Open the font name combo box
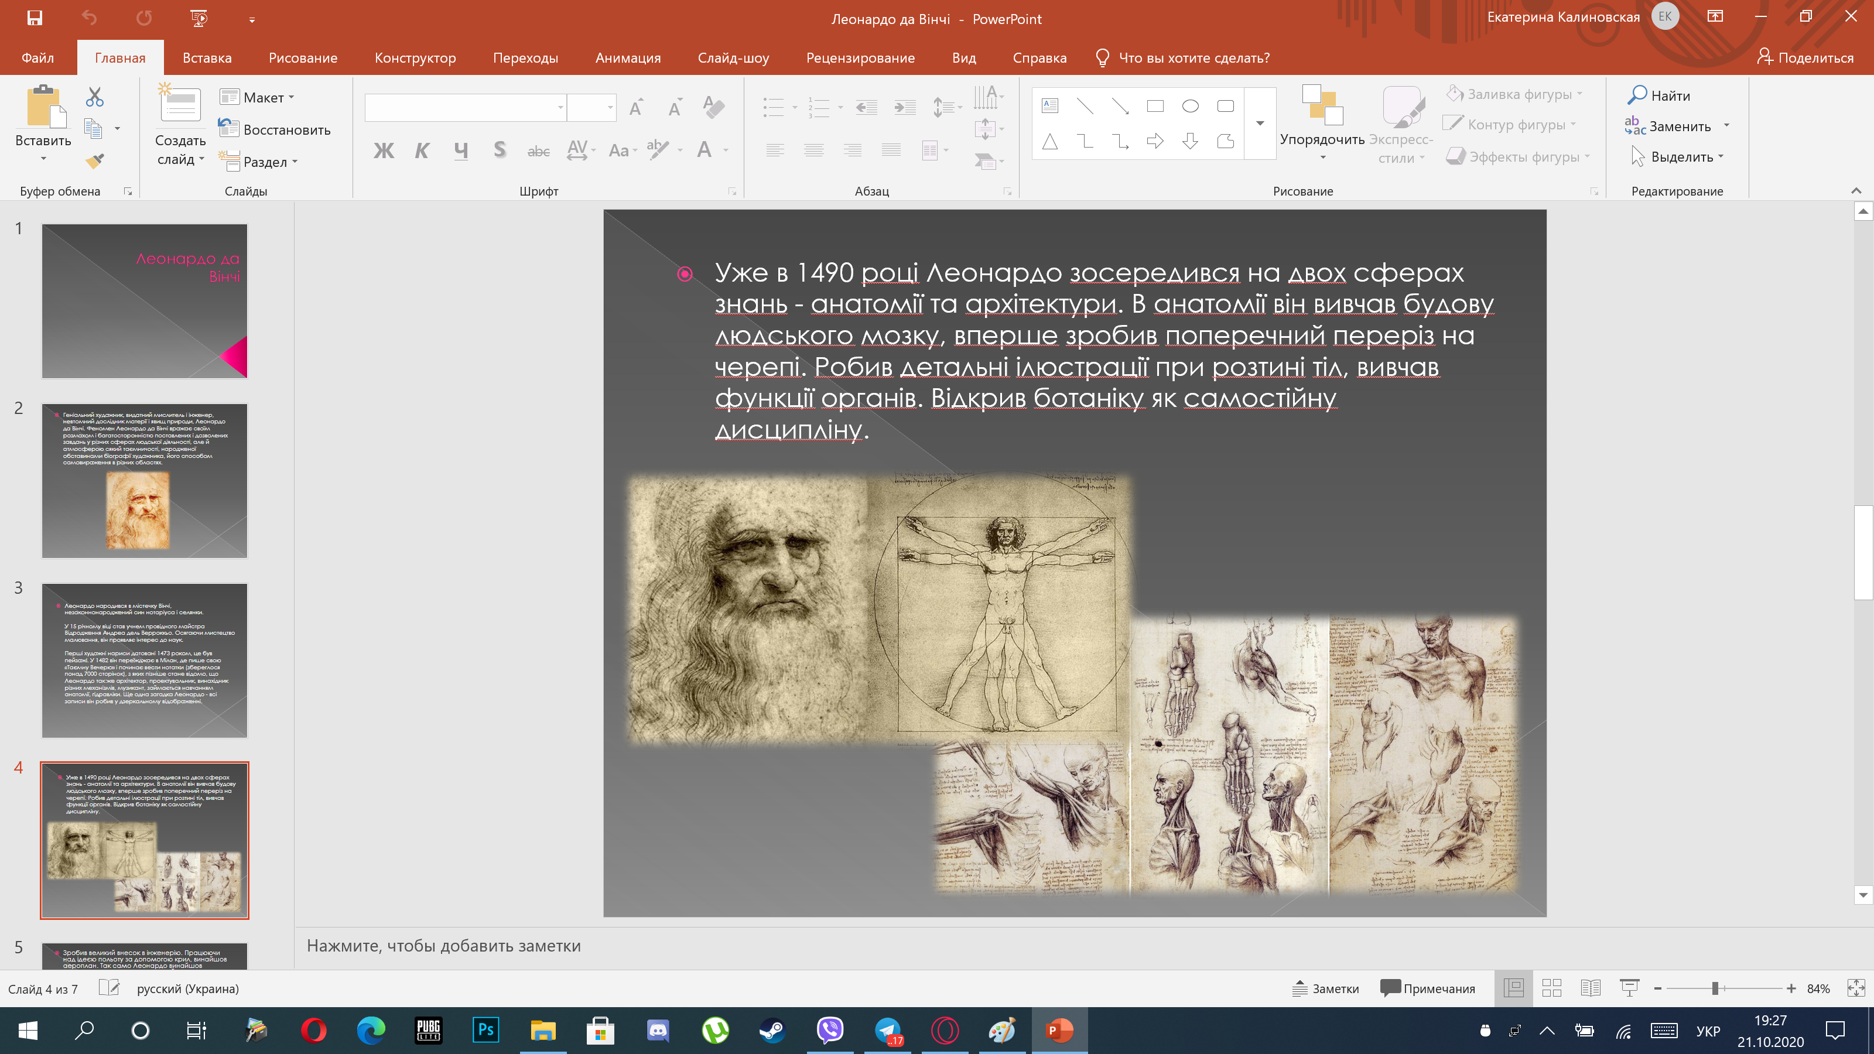 pyautogui.click(x=466, y=108)
